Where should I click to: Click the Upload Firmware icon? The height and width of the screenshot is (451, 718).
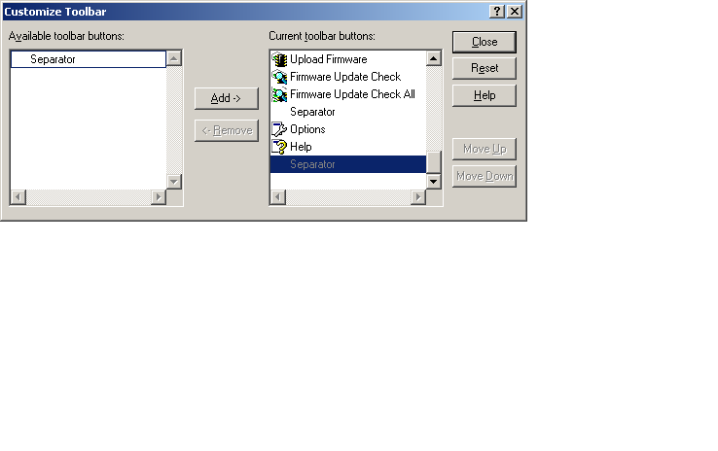pos(279,59)
